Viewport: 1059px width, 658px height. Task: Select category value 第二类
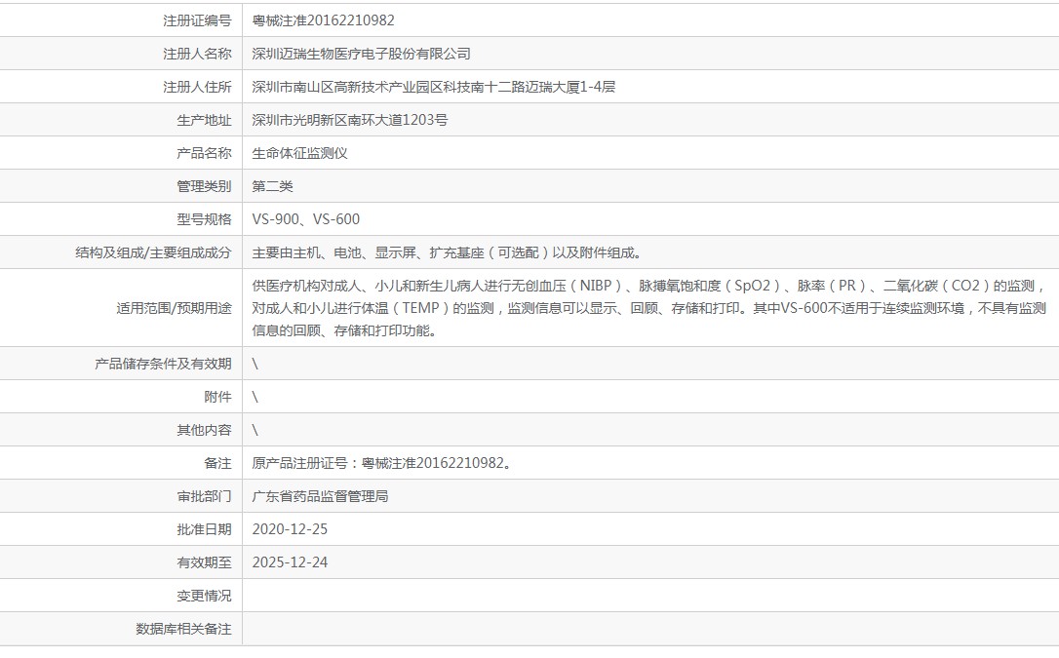(273, 186)
